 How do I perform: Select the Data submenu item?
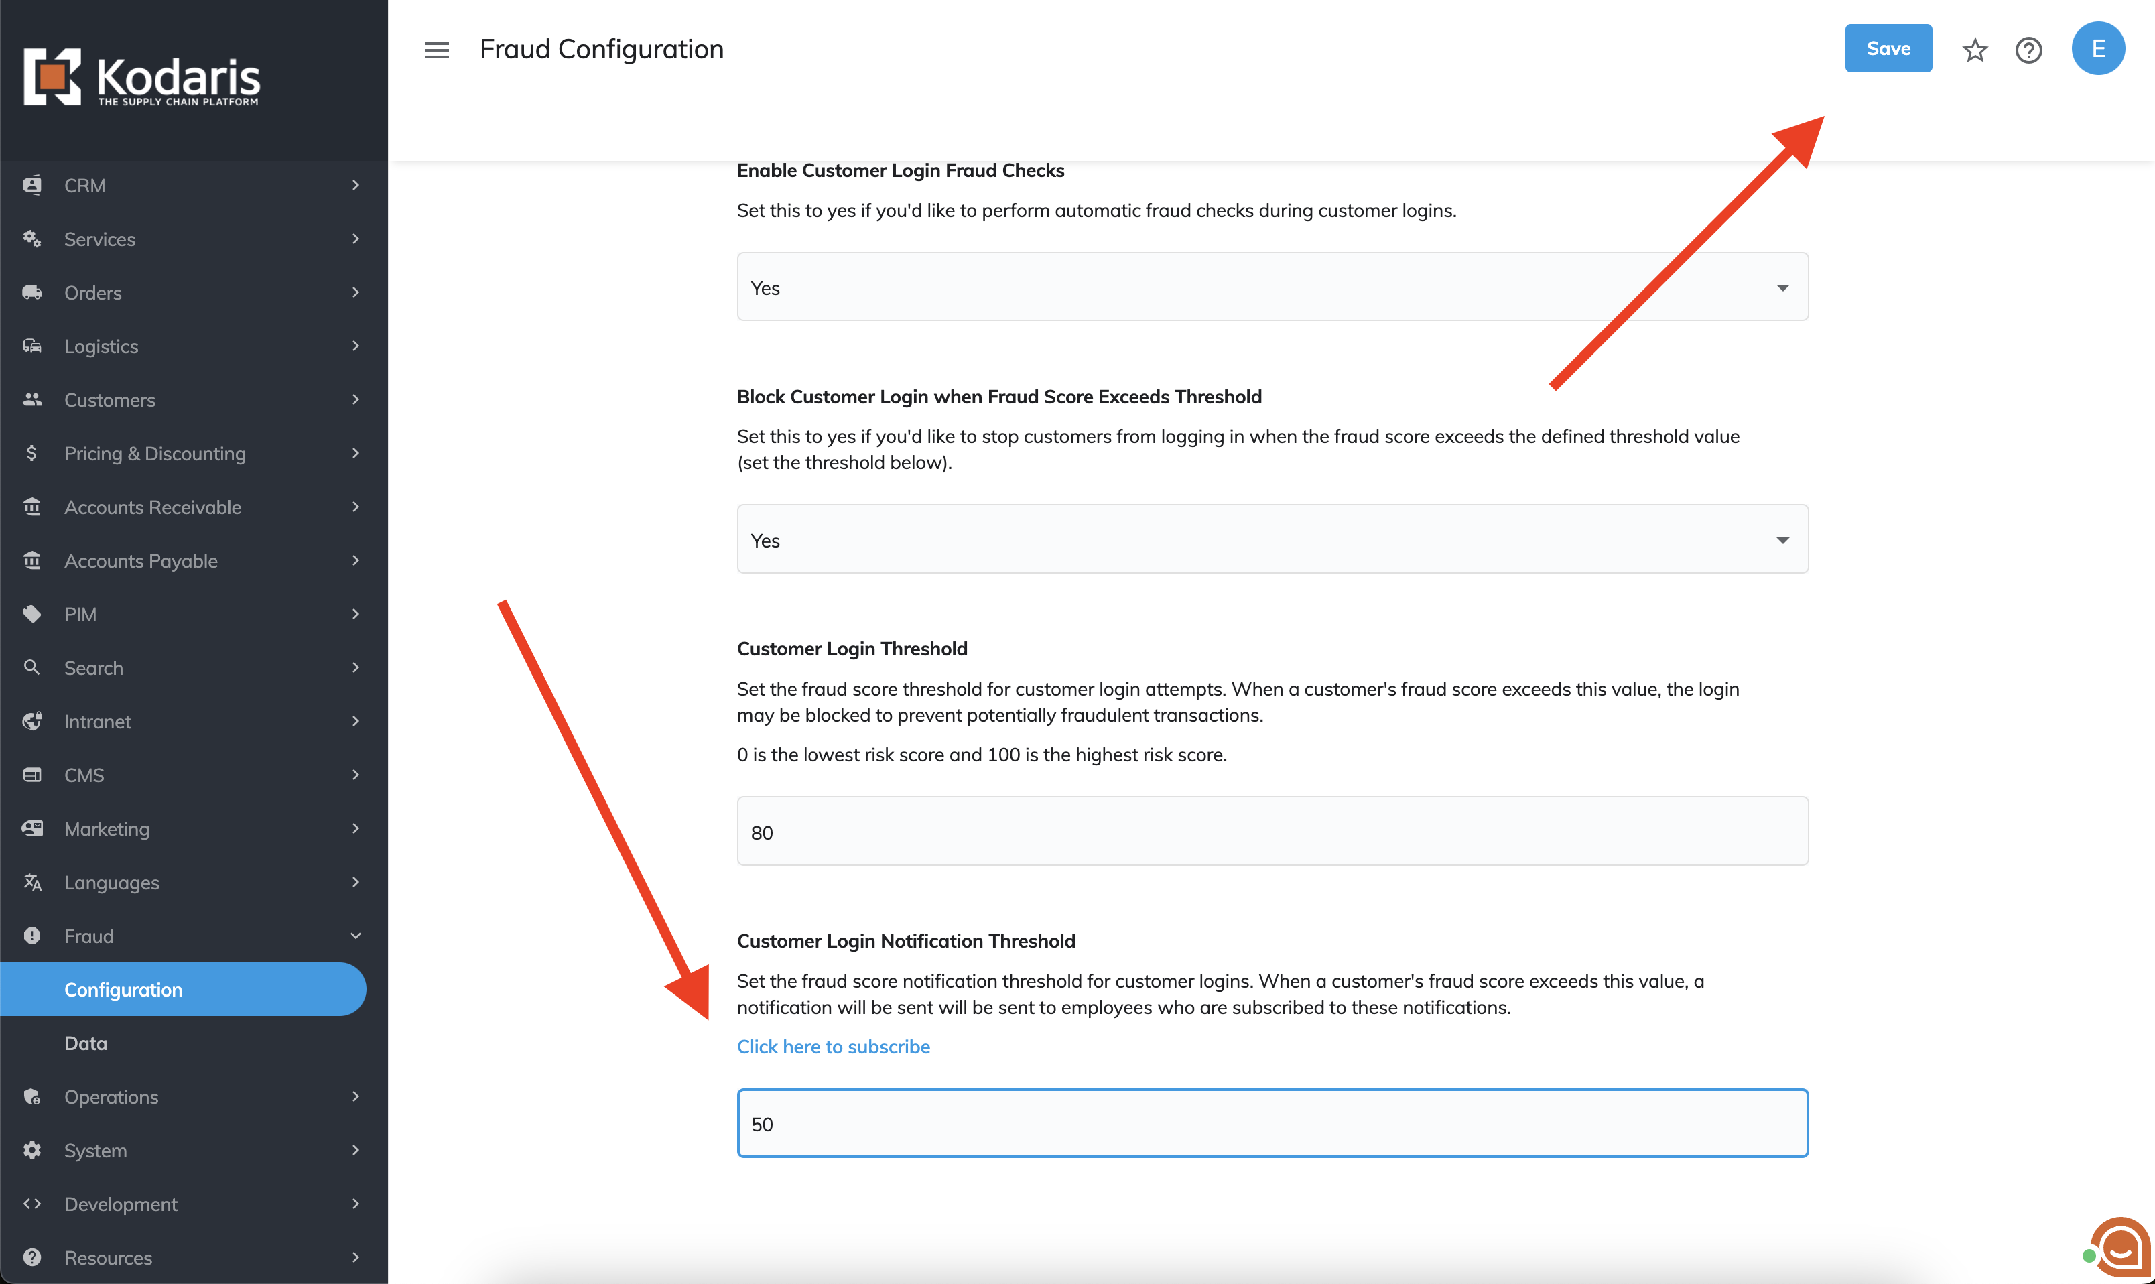tap(86, 1043)
